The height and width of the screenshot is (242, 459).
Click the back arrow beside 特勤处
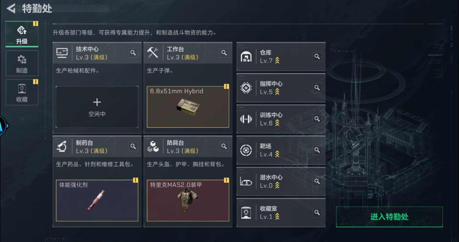click(x=11, y=8)
